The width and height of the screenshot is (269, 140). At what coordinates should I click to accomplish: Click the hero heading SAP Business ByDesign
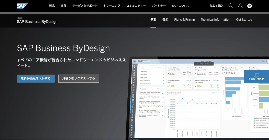[x=63, y=48]
